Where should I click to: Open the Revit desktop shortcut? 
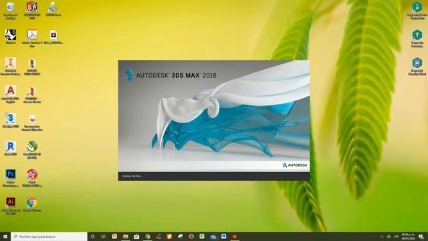click(11, 148)
